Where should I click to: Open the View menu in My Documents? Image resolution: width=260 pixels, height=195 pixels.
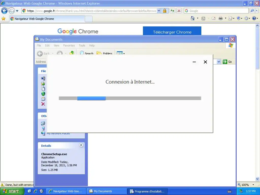coord(56,45)
